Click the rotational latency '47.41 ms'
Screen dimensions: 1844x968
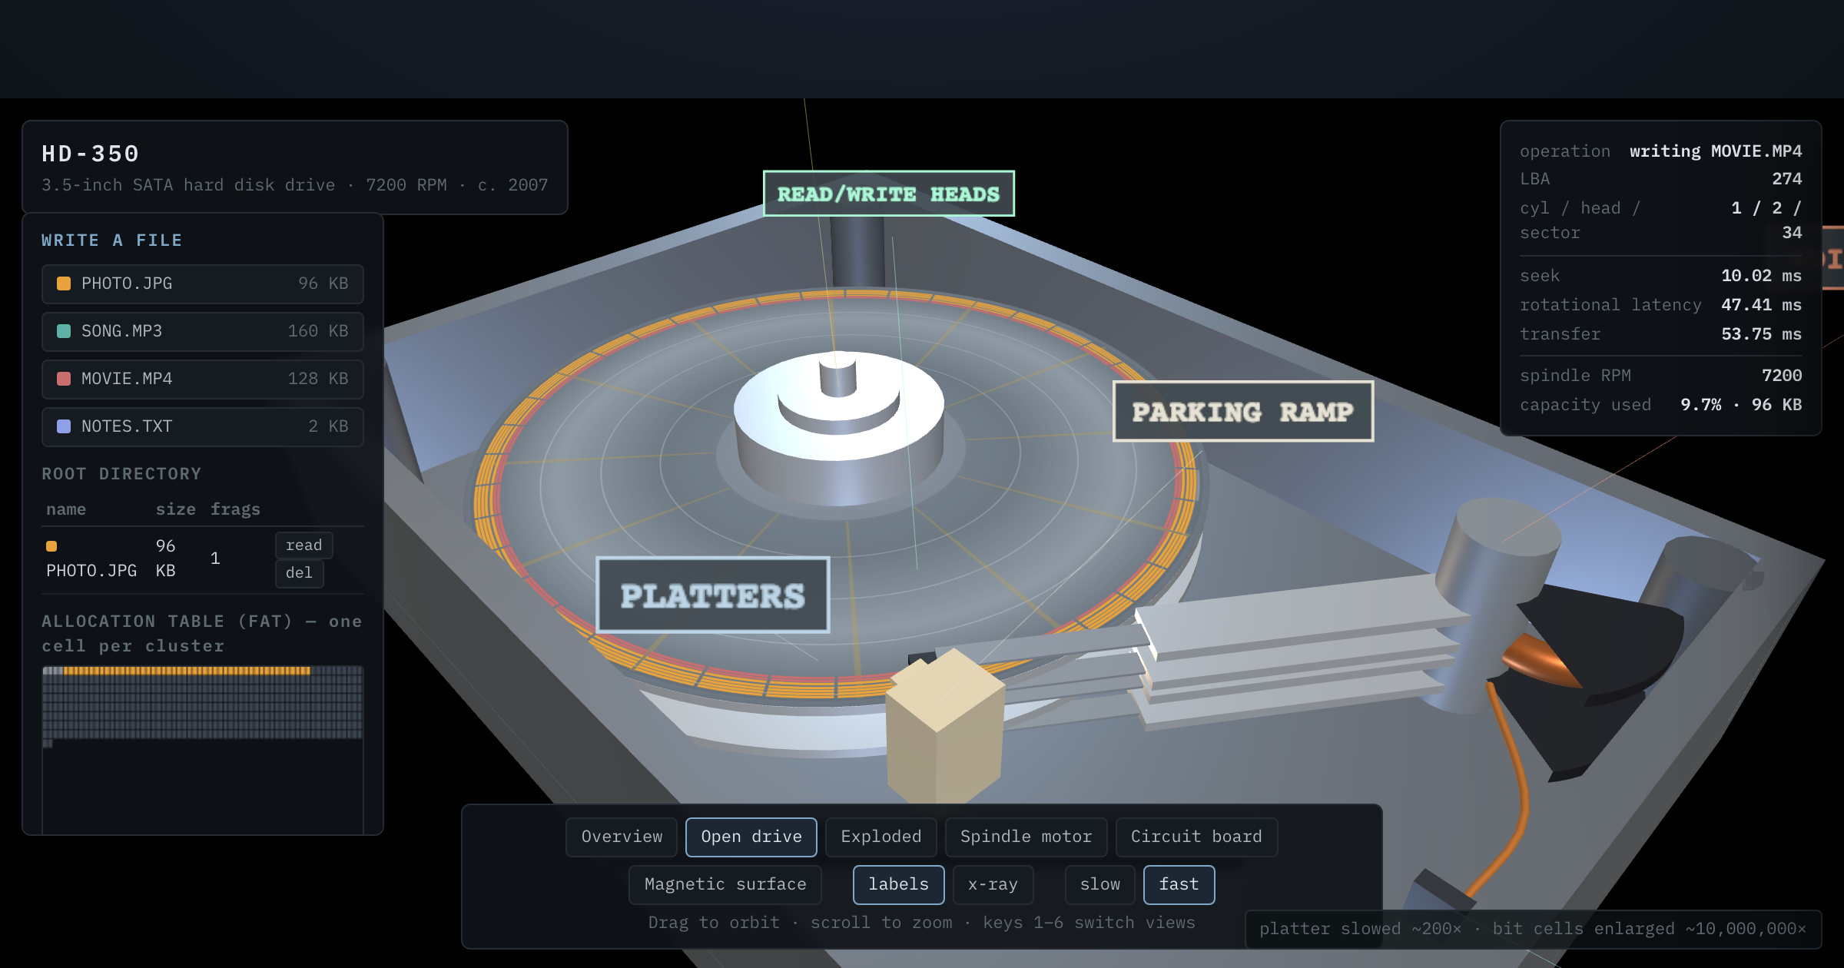pyautogui.click(x=1761, y=305)
